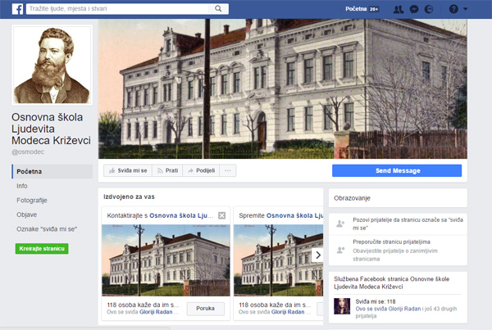Dismiss the Kontaktirajte suggestion card with X
Image resolution: width=492 pixels, height=330 pixels.
[221, 215]
